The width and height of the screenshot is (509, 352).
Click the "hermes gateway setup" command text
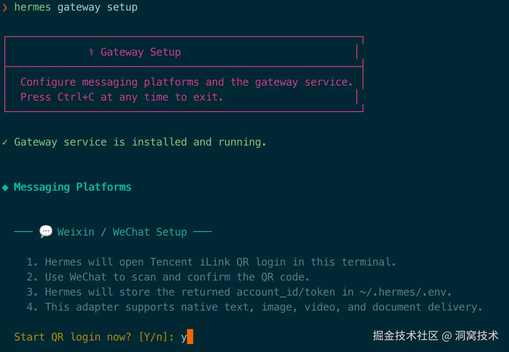pos(76,7)
